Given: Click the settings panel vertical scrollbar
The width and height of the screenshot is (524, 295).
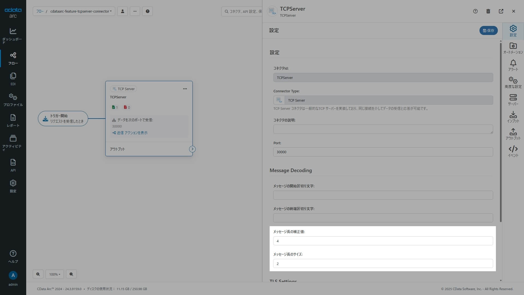Looking at the screenshot, I should click(x=501, y=131).
